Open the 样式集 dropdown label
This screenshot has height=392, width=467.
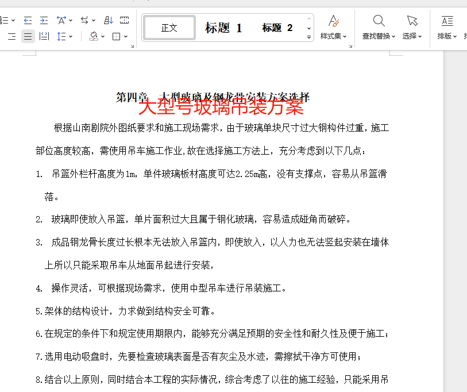pos(333,36)
